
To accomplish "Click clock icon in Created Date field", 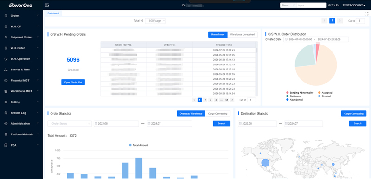I will [x=286, y=39].
